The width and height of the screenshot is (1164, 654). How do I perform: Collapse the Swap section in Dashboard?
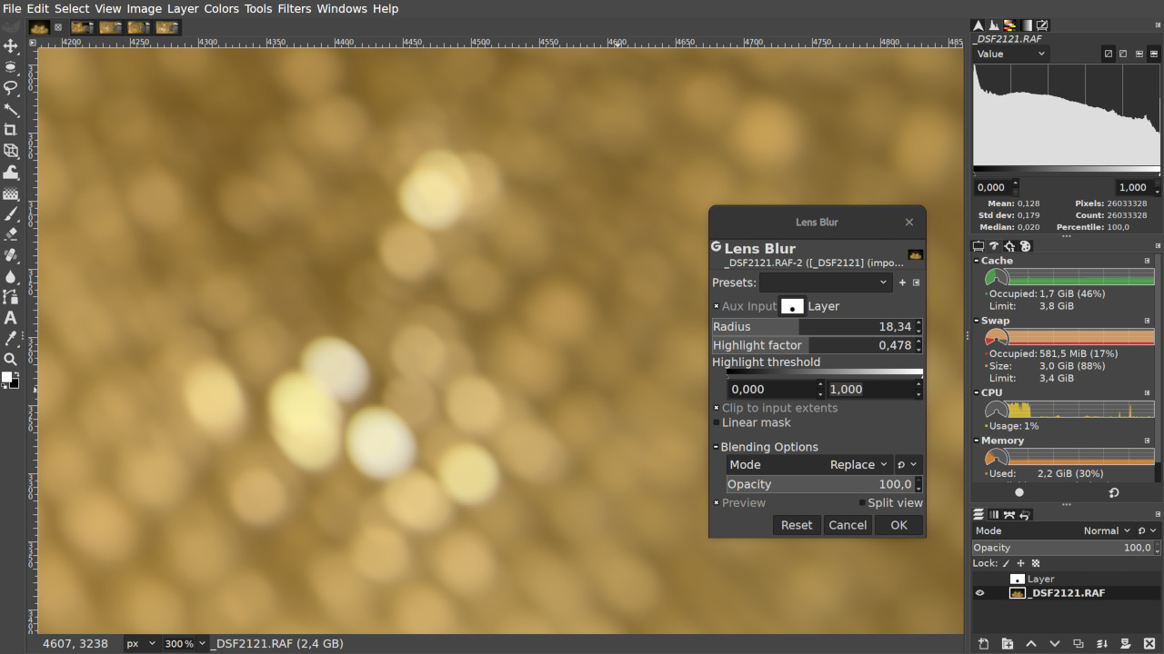click(x=976, y=321)
